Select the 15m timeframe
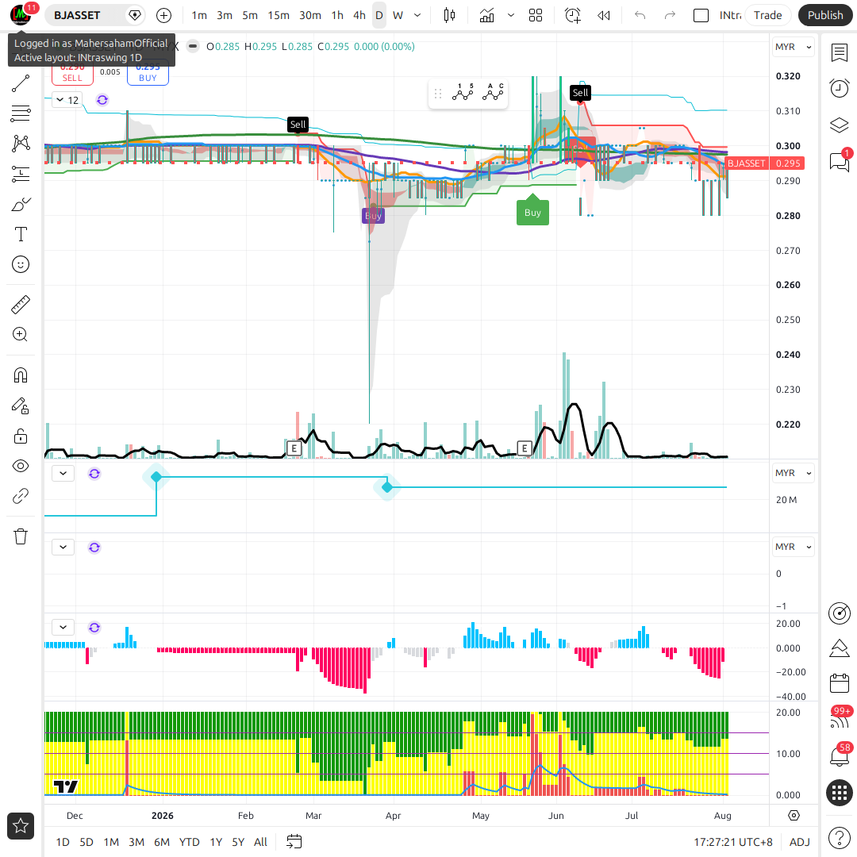The image size is (857, 857). point(279,15)
